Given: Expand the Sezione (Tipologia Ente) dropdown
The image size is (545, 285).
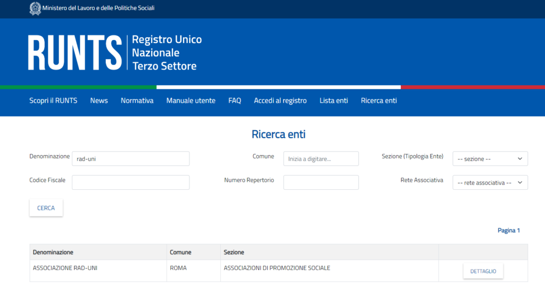Looking at the screenshot, I should tap(490, 158).
